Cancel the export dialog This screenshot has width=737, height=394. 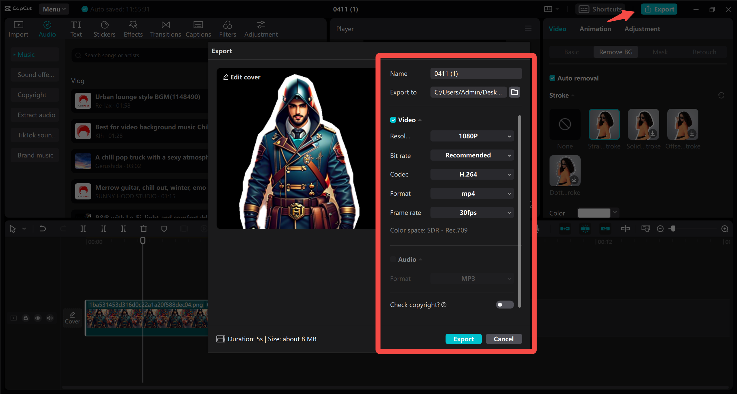503,339
